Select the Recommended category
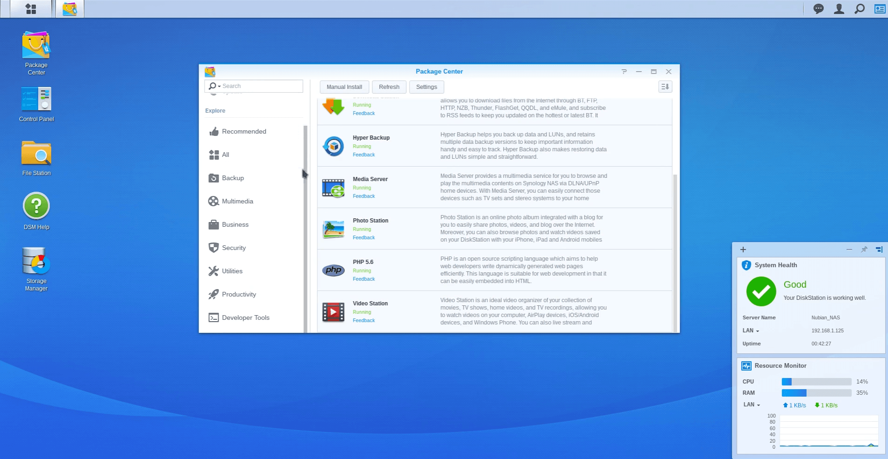 tap(254, 131)
